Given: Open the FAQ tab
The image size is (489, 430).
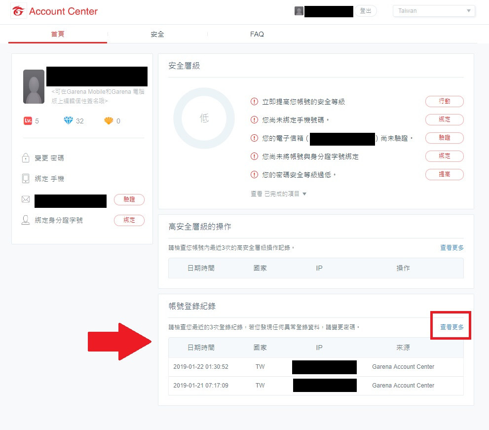Looking at the screenshot, I should point(257,34).
